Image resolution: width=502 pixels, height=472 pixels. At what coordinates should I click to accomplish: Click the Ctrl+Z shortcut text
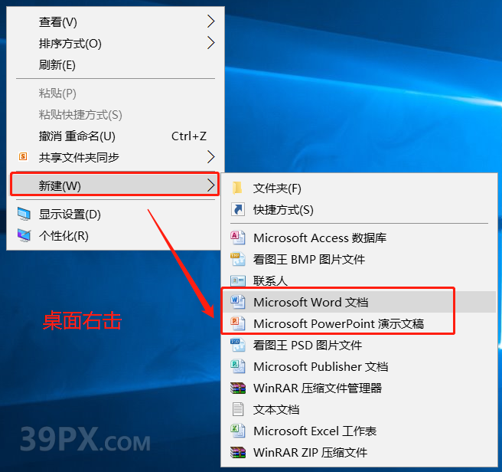(x=189, y=136)
